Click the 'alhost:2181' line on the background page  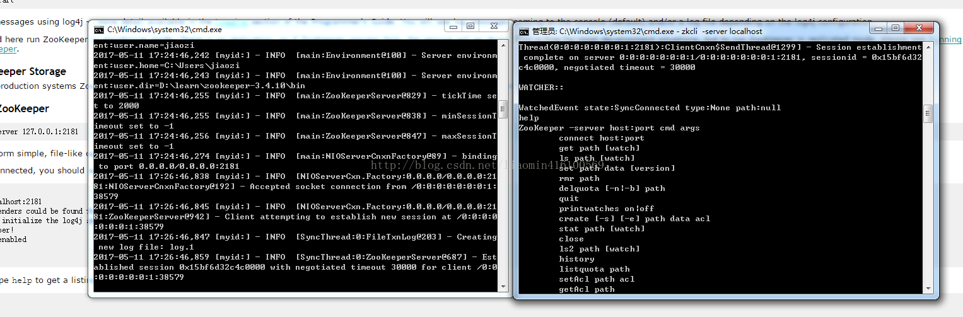tap(21, 201)
